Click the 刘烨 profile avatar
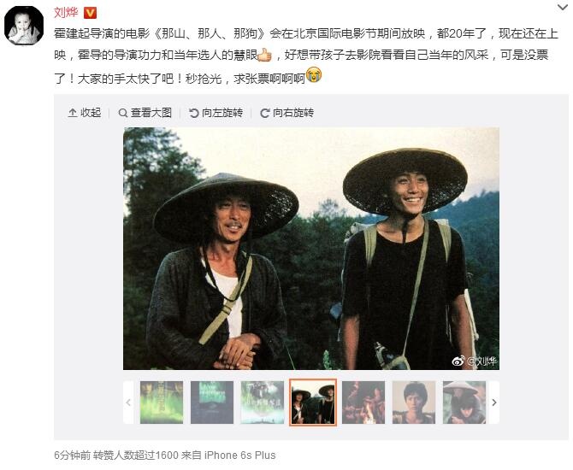573x470 pixels. point(24,26)
